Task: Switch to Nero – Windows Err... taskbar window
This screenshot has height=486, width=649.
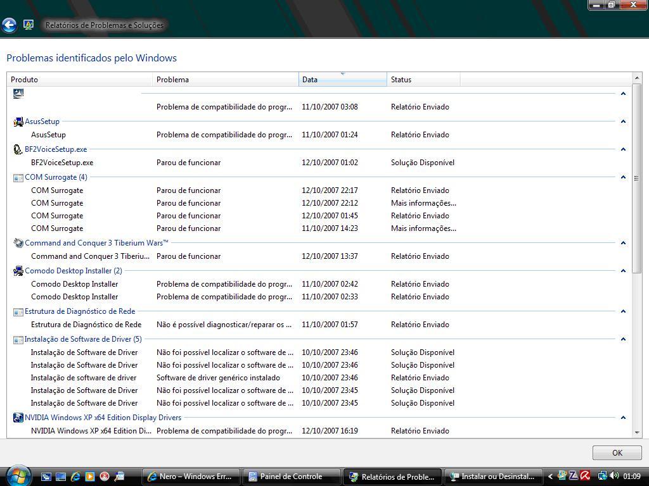Action: [x=191, y=477]
